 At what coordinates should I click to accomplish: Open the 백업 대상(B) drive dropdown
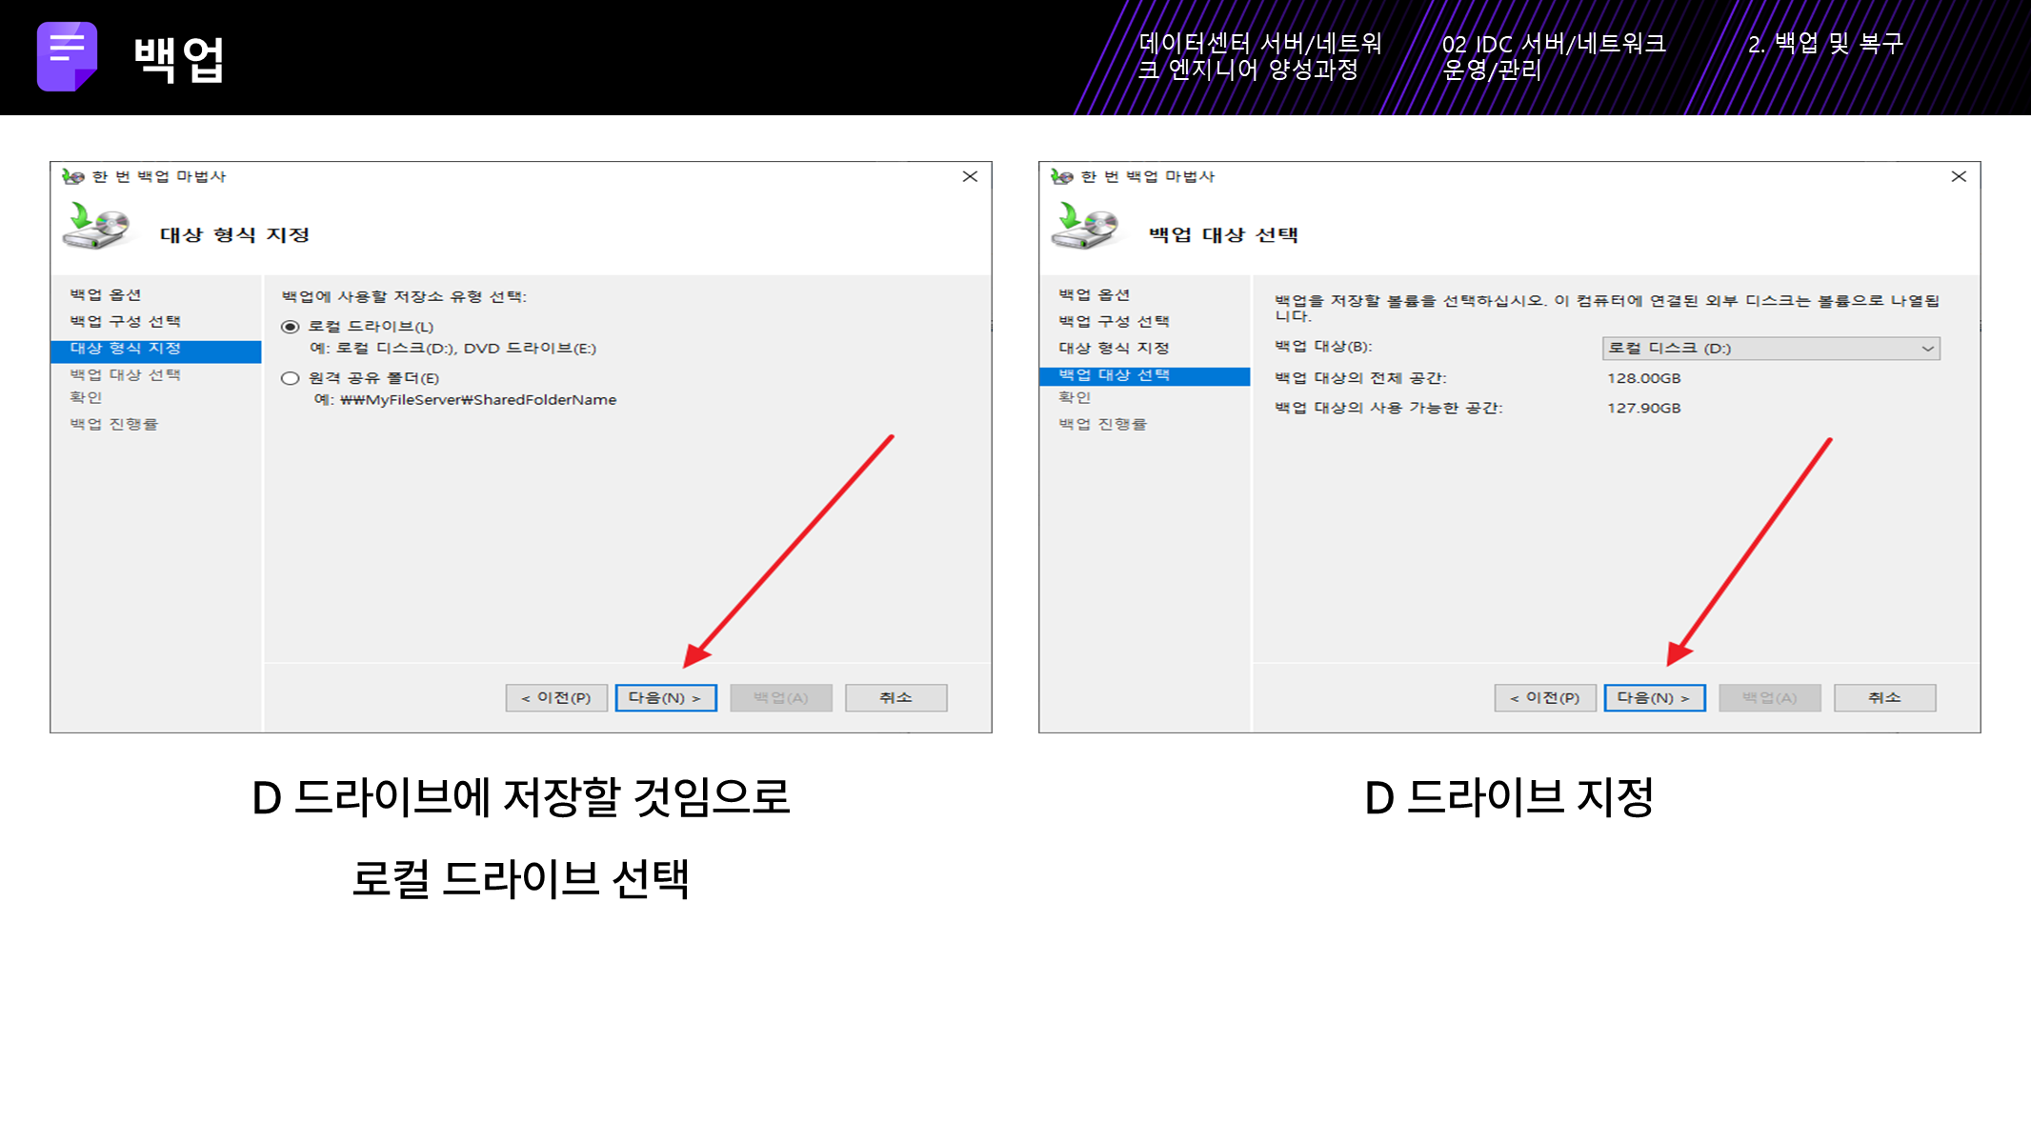[x=1770, y=349]
